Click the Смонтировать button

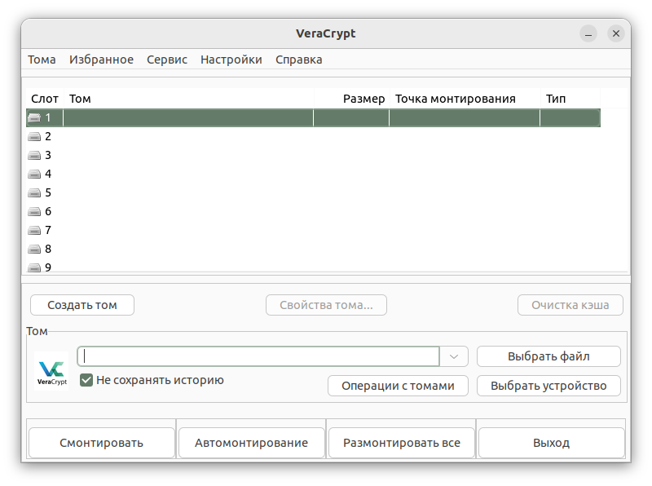tap(101, 443)
